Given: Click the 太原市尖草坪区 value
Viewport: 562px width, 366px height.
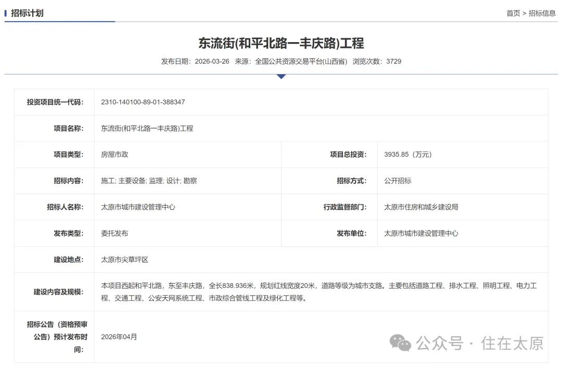Looking at the screenshot, I should tap(125, 260).
